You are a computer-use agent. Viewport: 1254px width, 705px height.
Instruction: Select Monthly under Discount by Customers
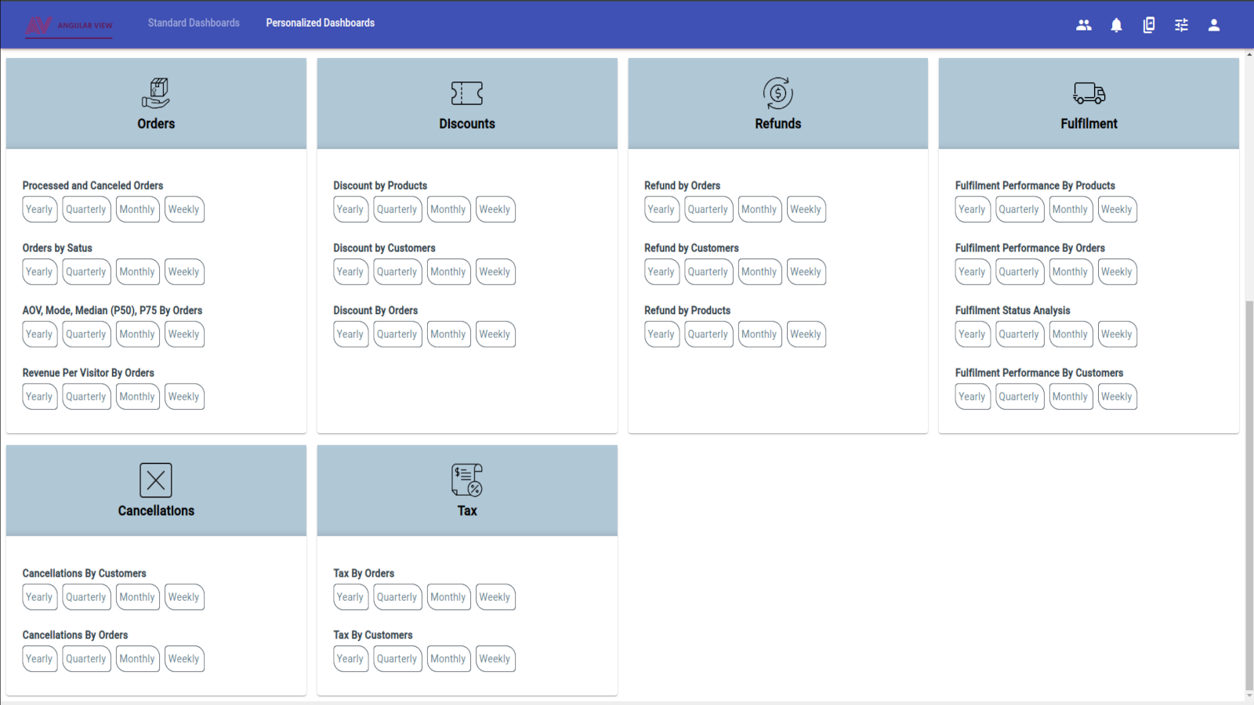[x=448, y=272]
